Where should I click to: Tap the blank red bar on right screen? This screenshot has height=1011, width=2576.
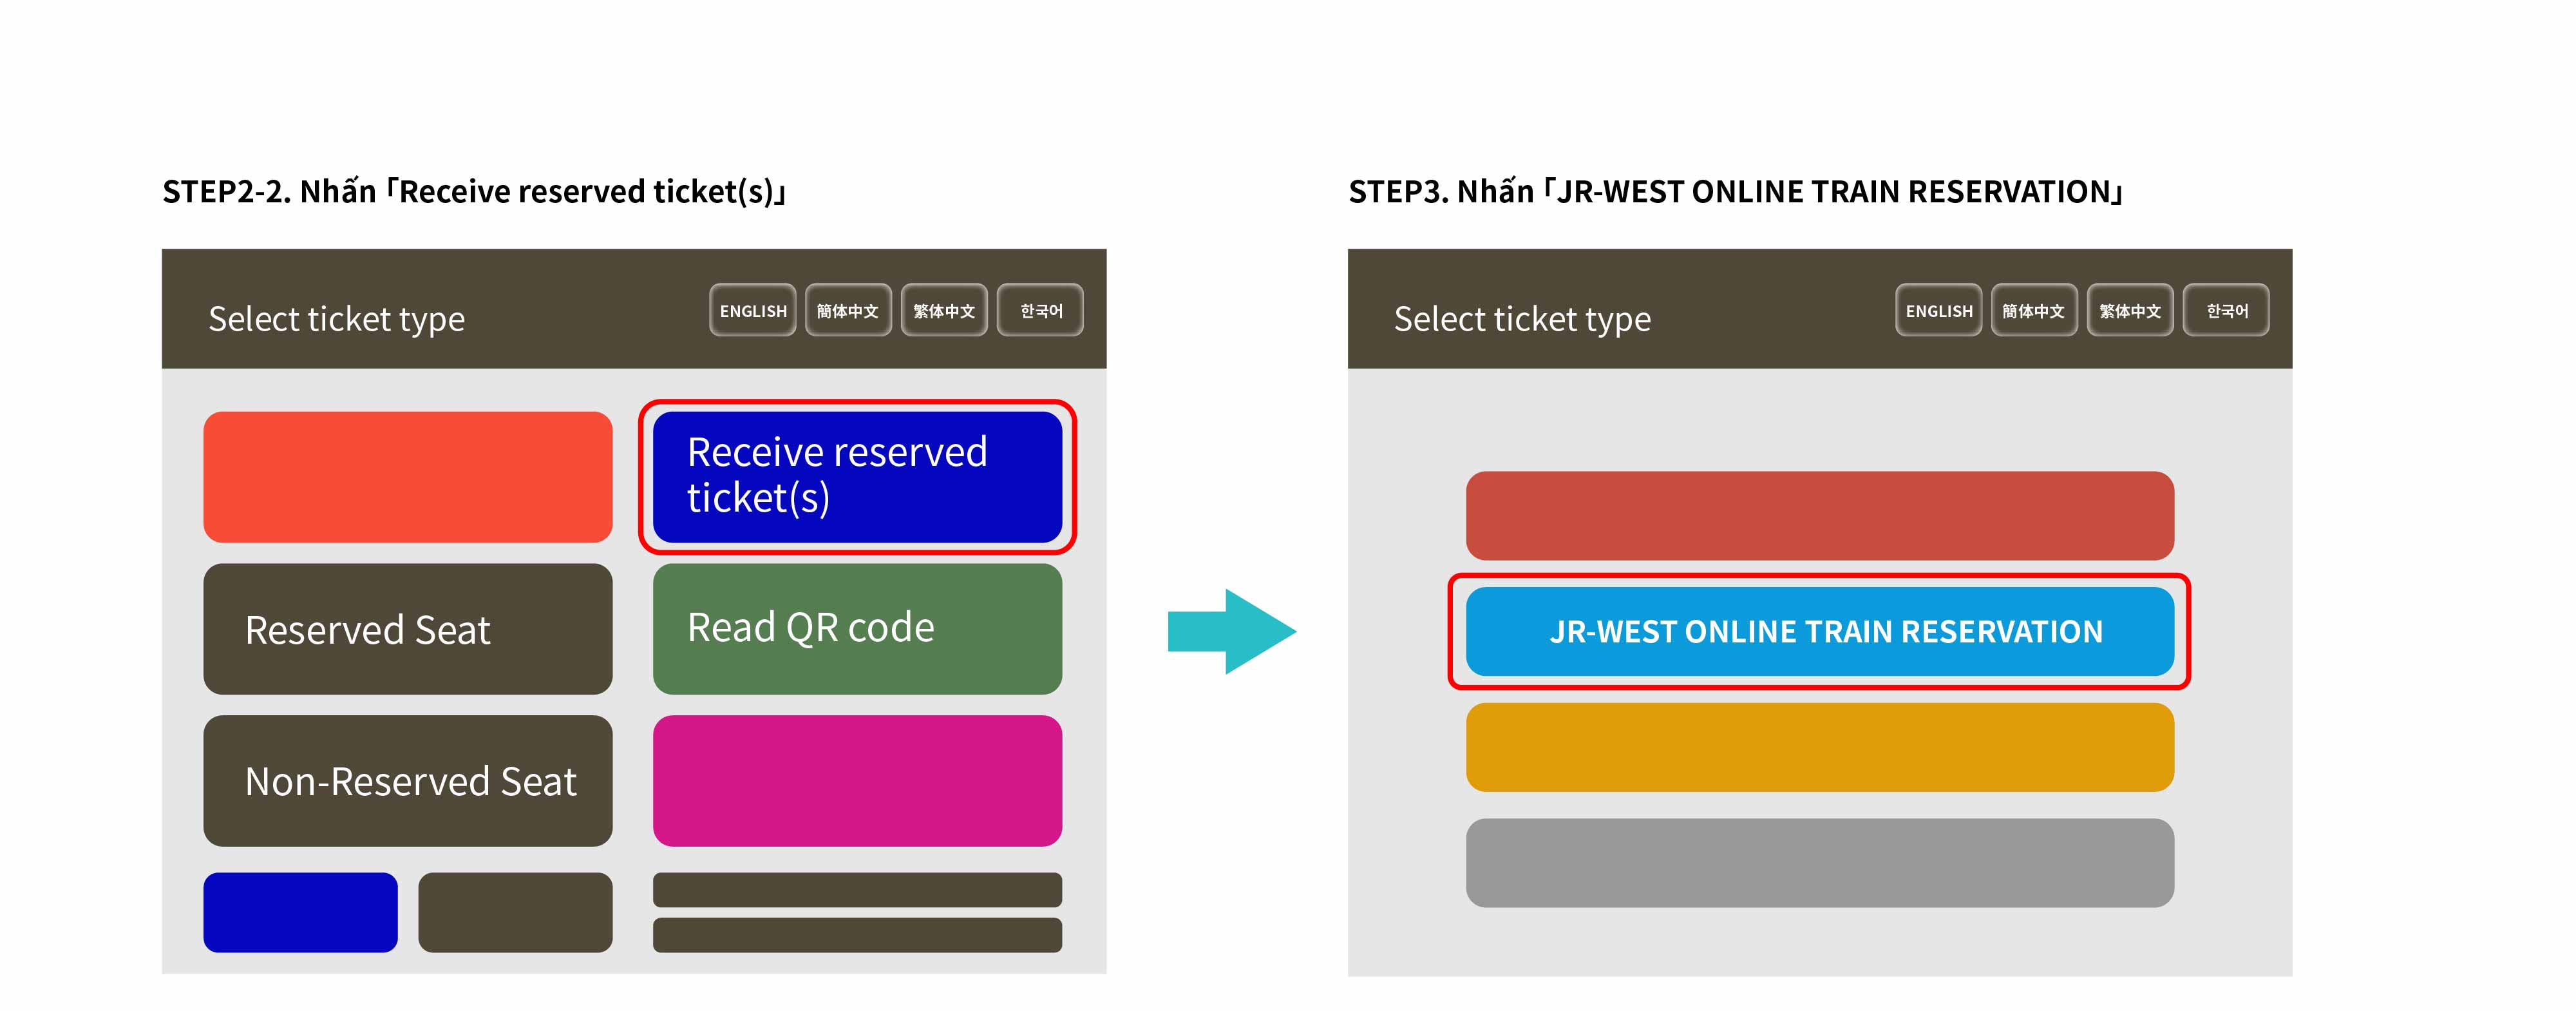point(1820,515)
